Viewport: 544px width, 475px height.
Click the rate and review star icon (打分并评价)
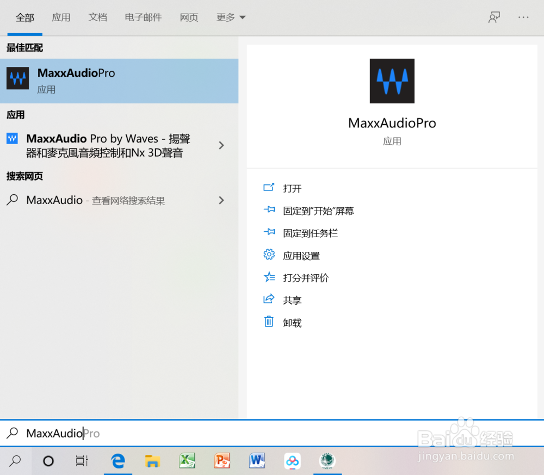(269, 277)
